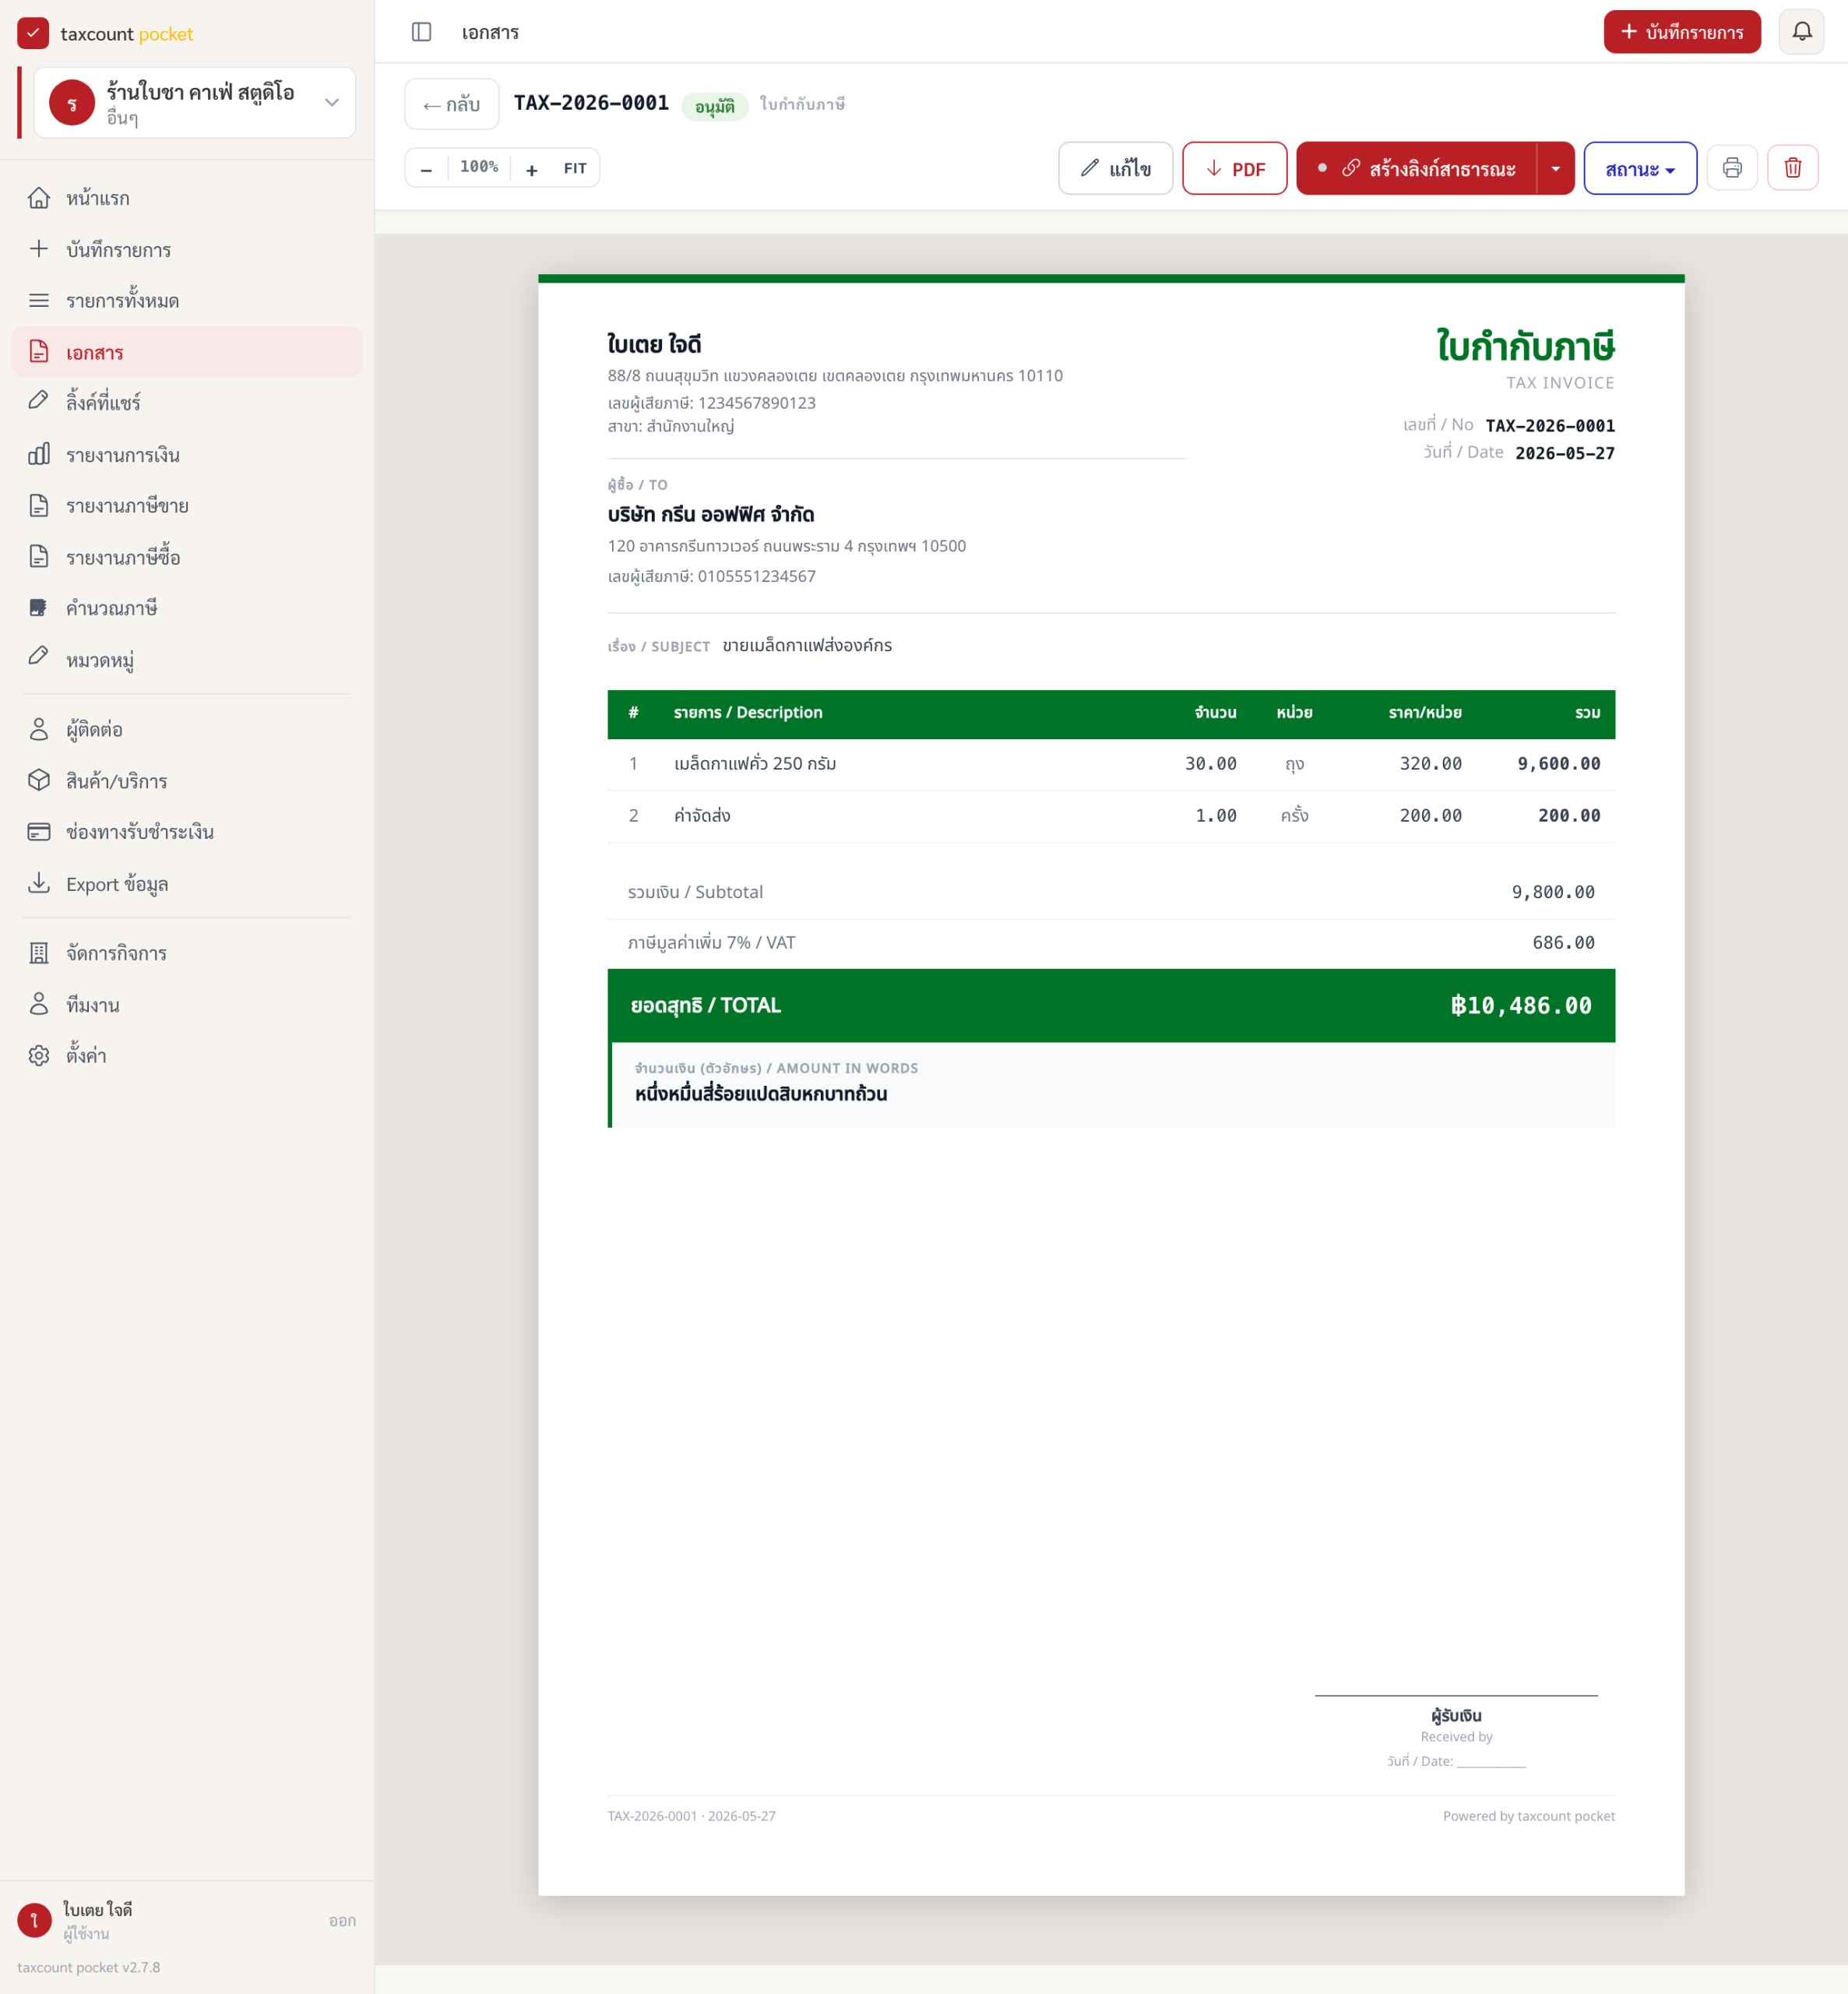Open จัดการกิจการ business management
Screen dimensions: 1848x1994
(186, 953)
